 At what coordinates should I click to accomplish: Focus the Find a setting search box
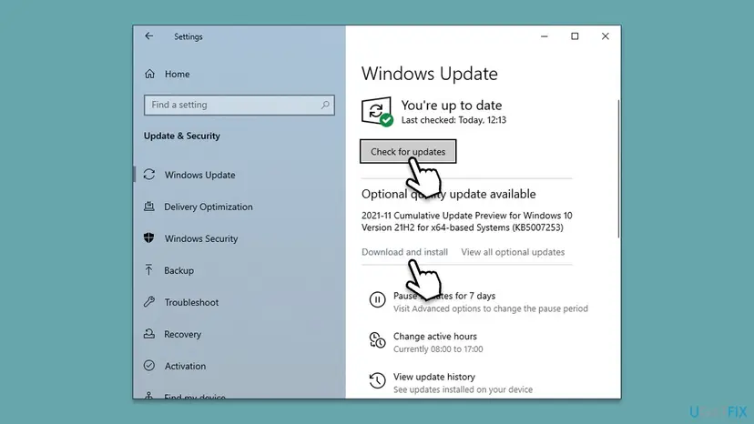[239, 105]
